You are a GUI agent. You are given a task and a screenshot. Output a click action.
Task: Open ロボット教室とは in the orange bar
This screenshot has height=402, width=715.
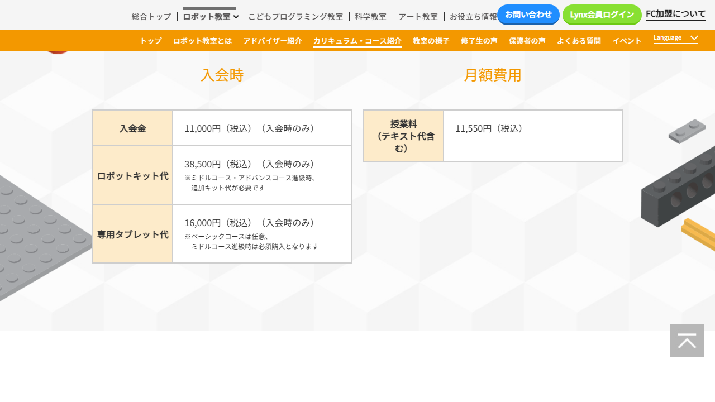[202, 41]
